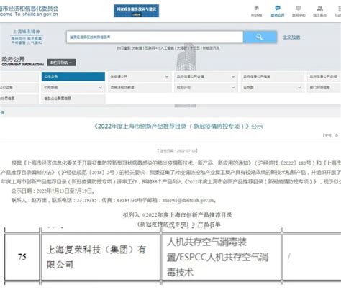The width and height of the screenshot is (341, 300).
Task: Open the 政策法规及解读 menu item
Action: click(140, 88)
